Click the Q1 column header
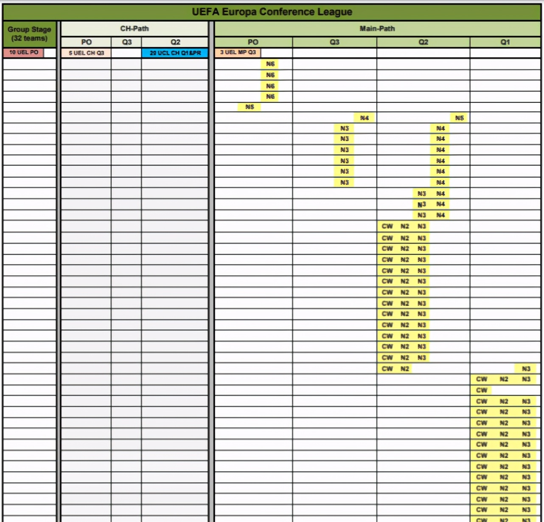 tap(505, 42)
